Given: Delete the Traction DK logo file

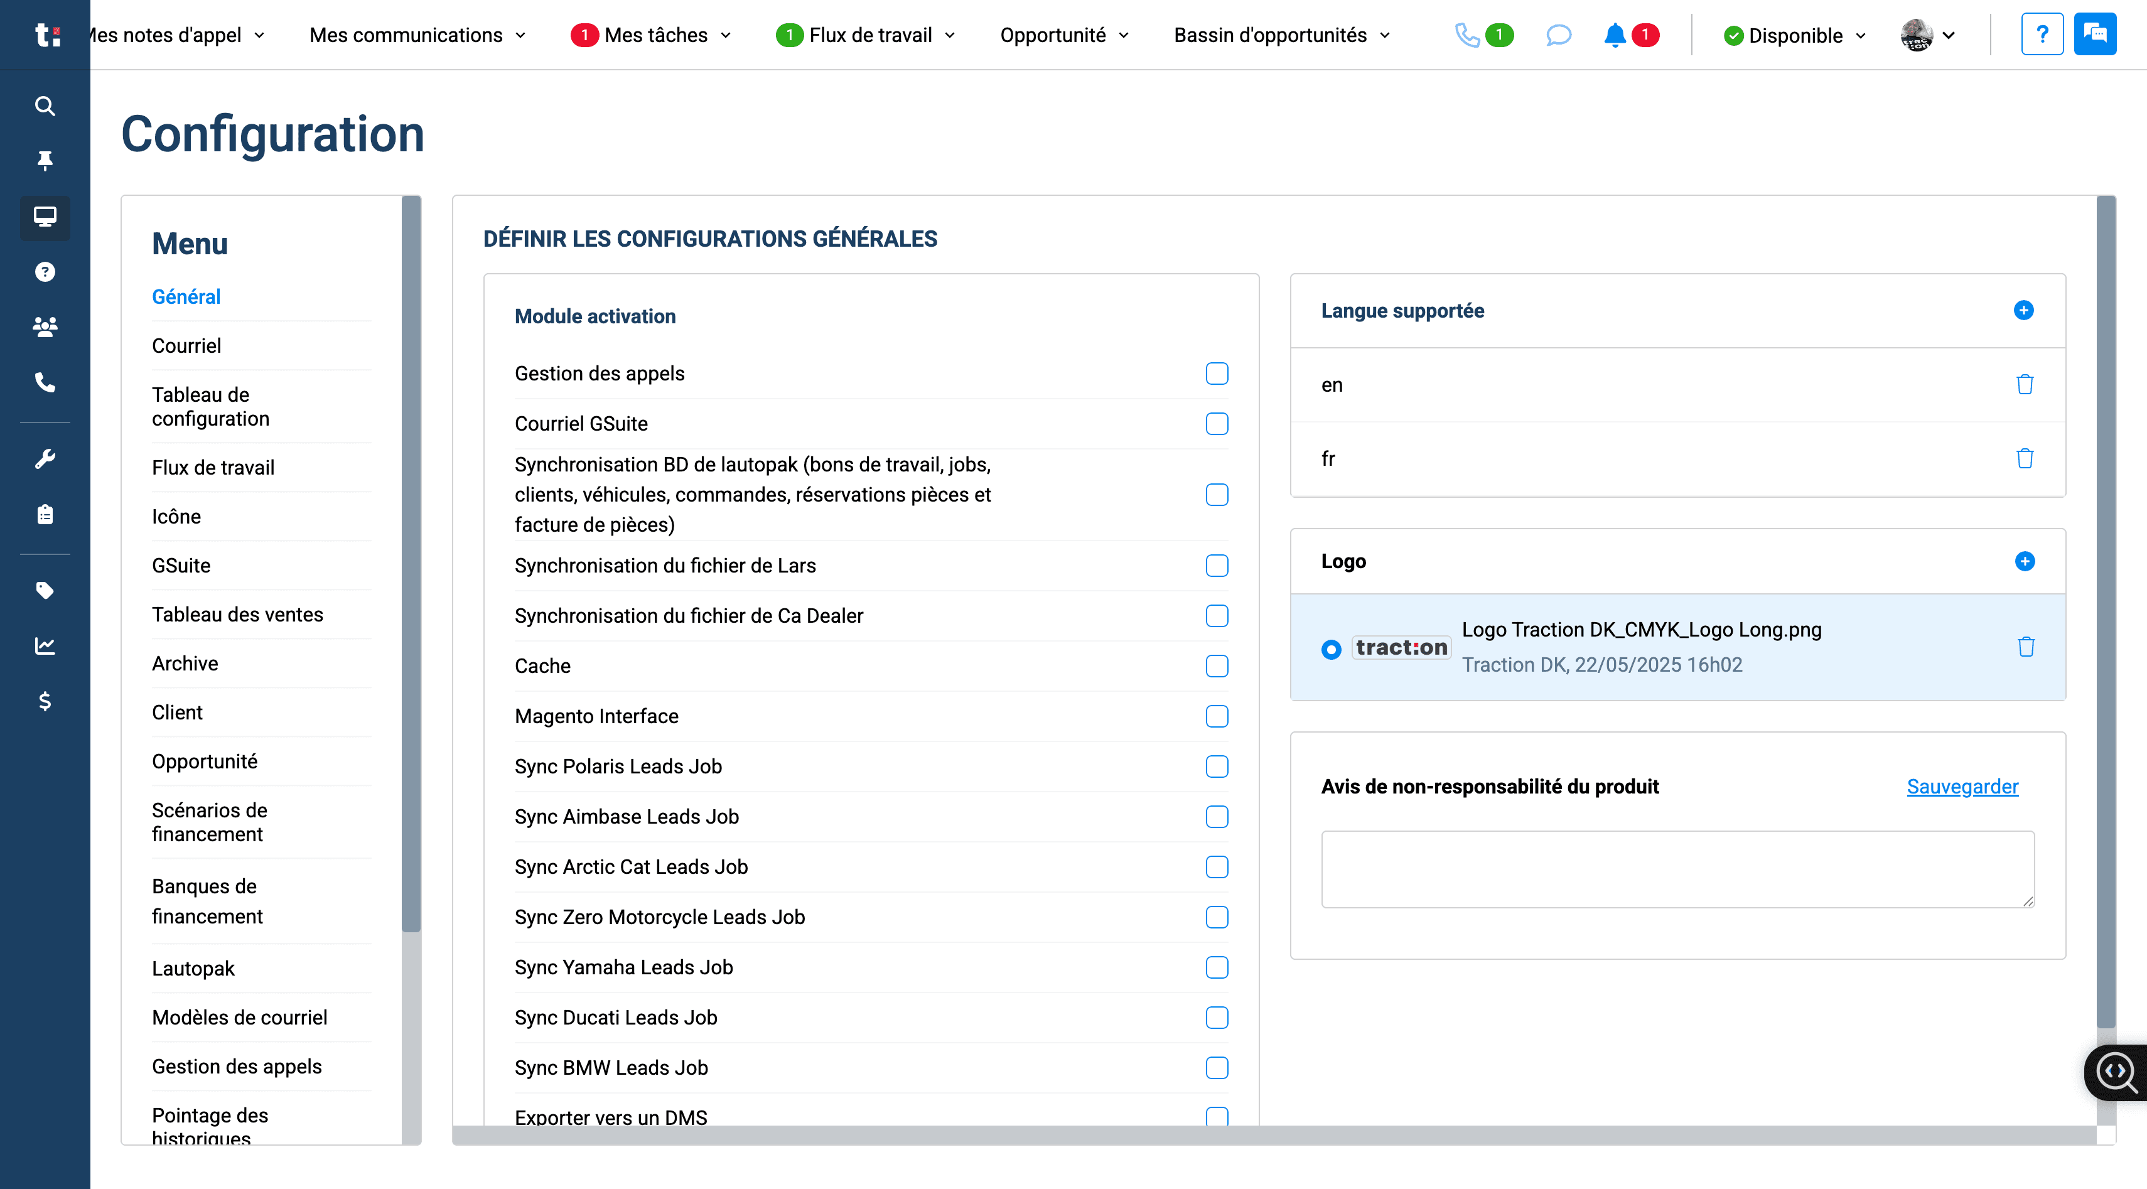Looking at the screenshot, I should pyautogui.click(x=2026, y=647).
